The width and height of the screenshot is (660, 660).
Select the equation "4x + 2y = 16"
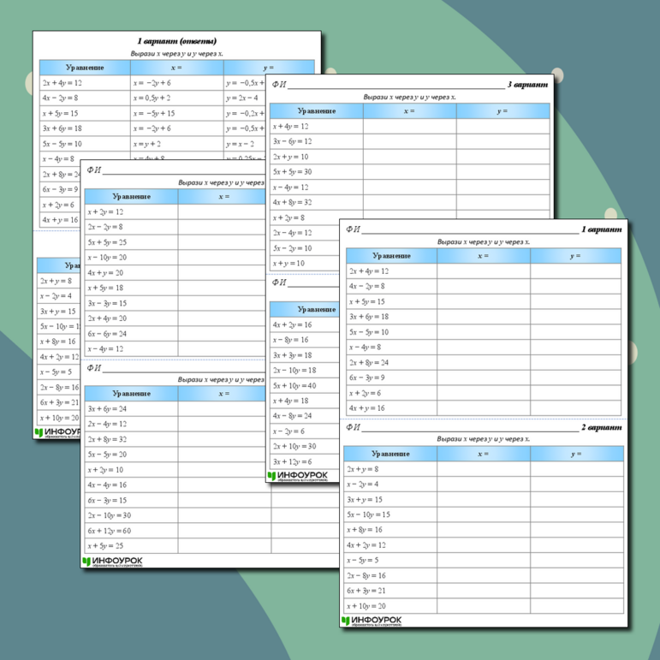point(292,325)
